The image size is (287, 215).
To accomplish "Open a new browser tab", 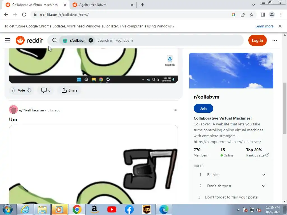I will 143,5.
